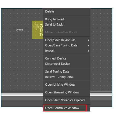This screenshot has height=114, width=116.
Task: Select Send to Back menu entry
Action: click(66, 24)
